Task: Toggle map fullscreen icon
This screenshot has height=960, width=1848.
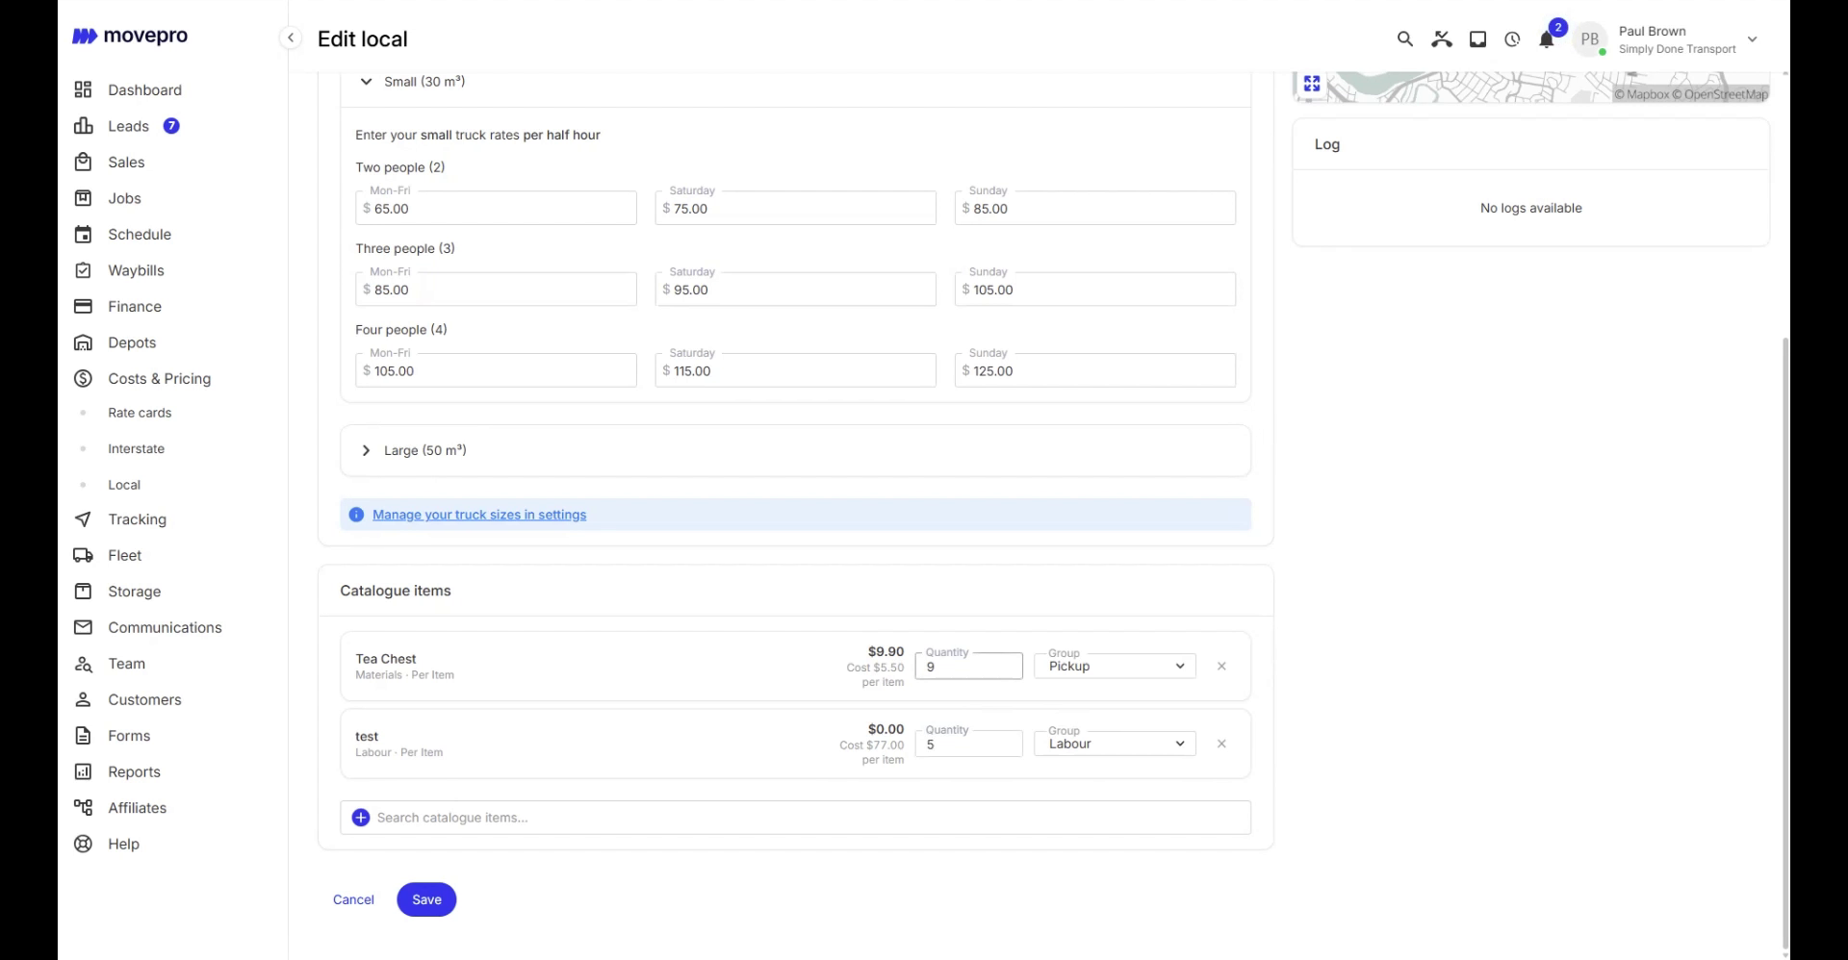Action: pos(1312,84)
